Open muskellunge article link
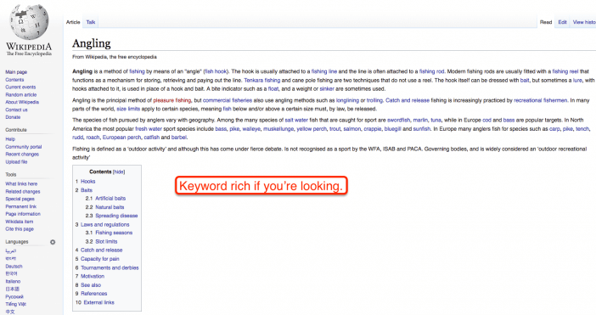The width and height of the screenshot is (596, 315). pos(278,129)
